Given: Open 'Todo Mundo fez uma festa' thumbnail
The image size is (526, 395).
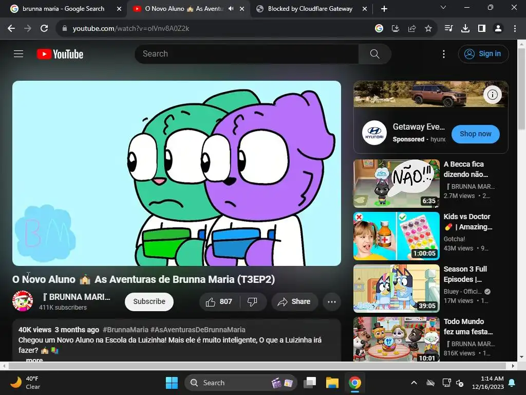Looking at the screenshot, I should (x=396, y=339).
